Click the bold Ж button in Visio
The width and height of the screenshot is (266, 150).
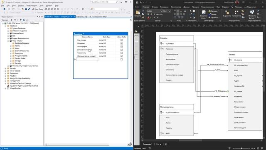pyautogui.click(x=148, y=14)
